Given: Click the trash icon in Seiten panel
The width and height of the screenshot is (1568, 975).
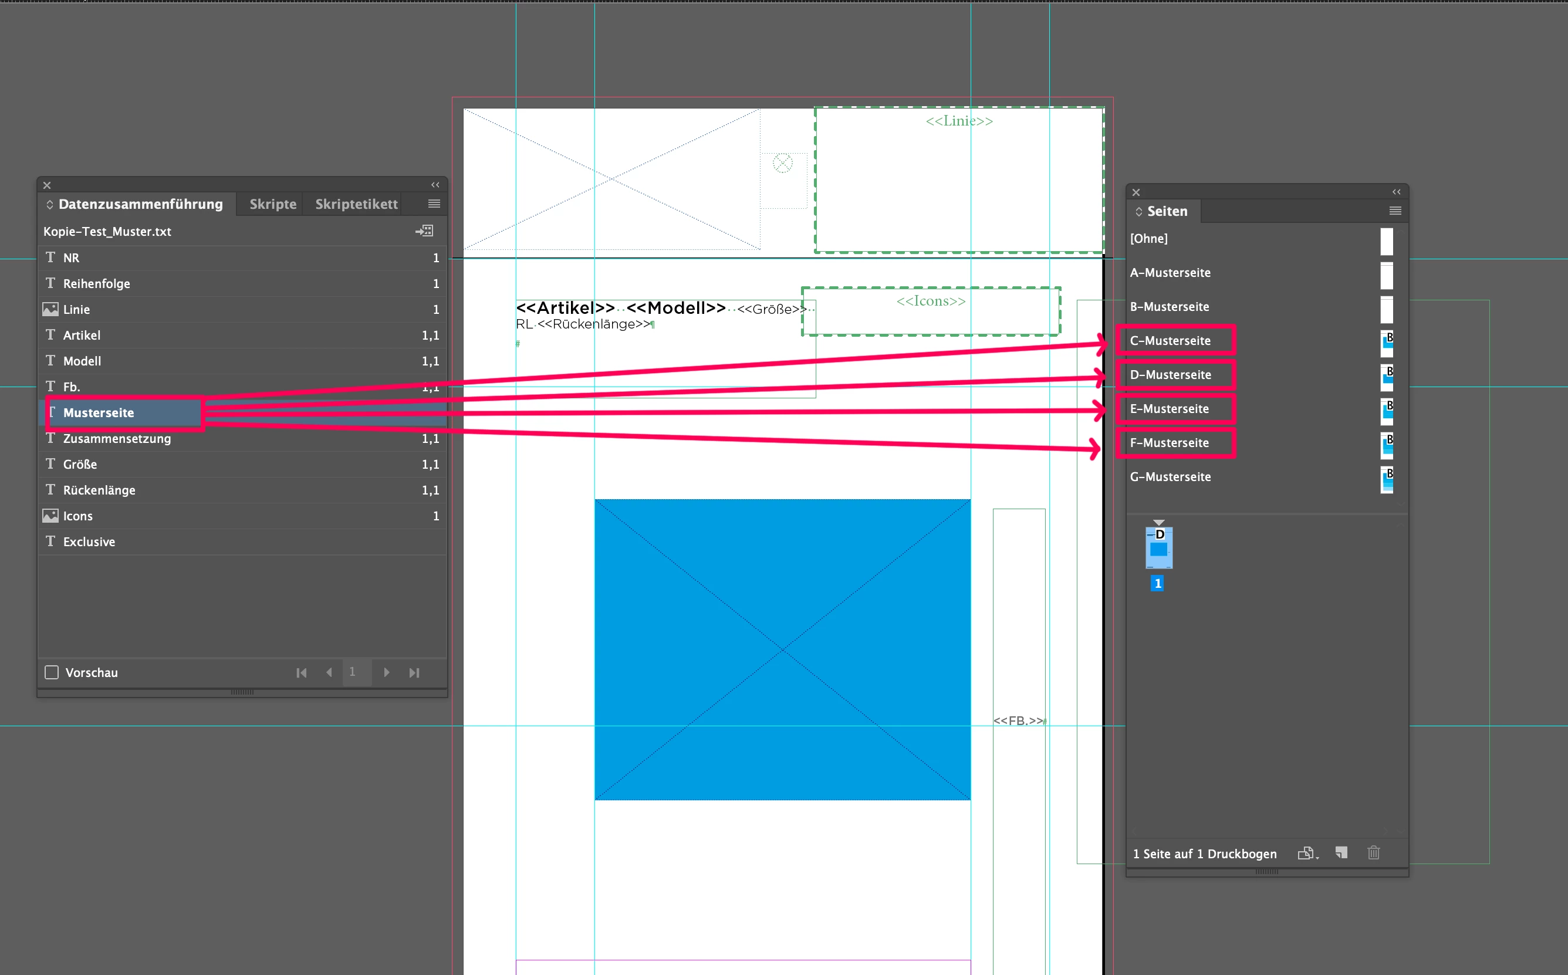Looking at the screenshot, I should point(1374,853).
